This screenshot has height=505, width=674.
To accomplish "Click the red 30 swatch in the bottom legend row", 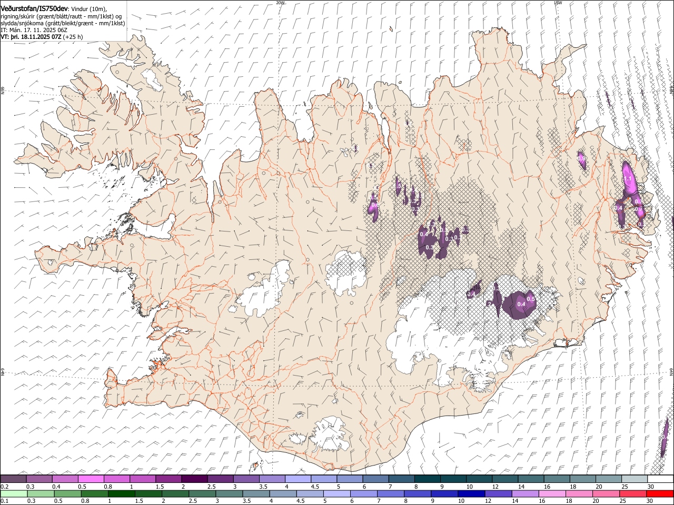I will click(x=660, y=493).
